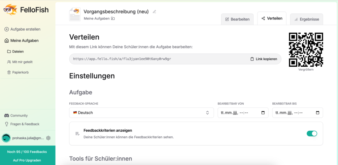Open Fragen & Feedback link
This screenshot has width=338, height=165.
point(22,124)
